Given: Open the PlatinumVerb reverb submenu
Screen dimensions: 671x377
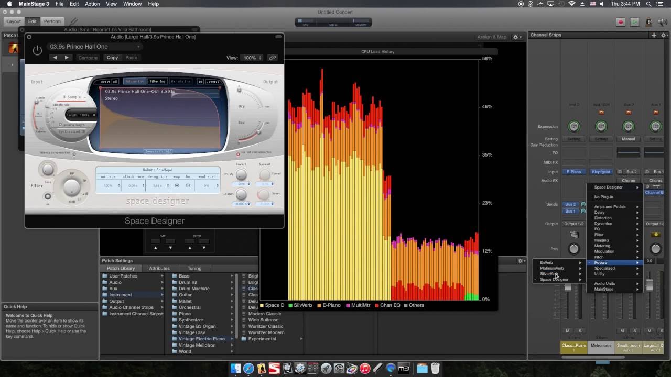Looking at the screenshot, I should 559,268.
